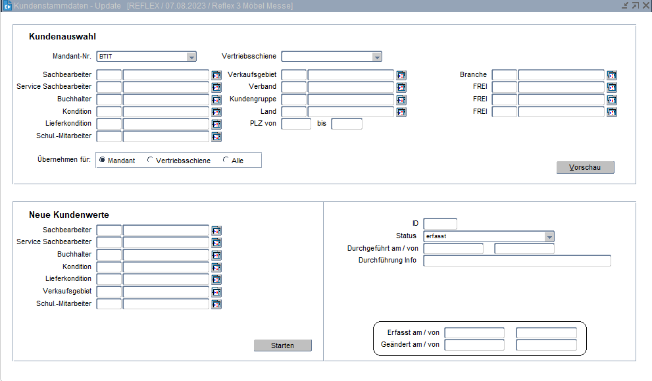Open lookup icon next to Sachbearbeiter in Kundenauswahl
The height and width of the screenshot is (381, 652).
pyautogui.click(x=216, y=75)
